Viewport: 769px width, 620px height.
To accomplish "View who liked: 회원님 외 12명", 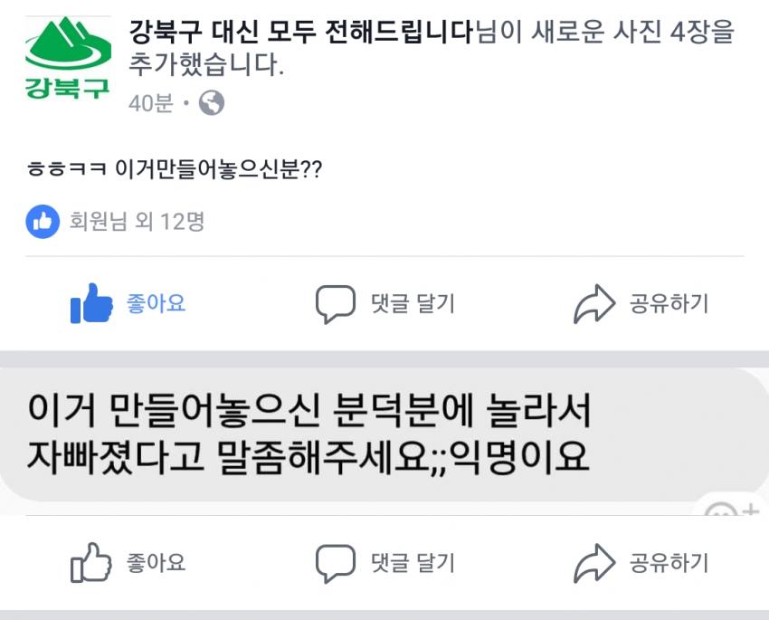I will tap(137, 221).
